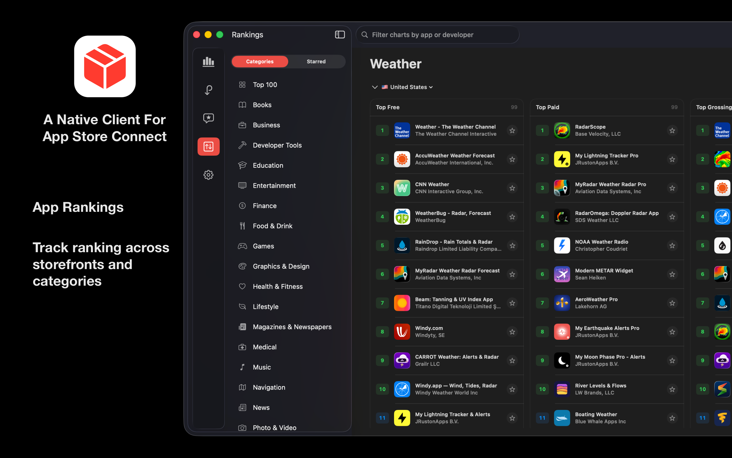This screenshot has height=458, width=732.
Task: Toggle the sidebar panel icon
Action: [x=340, y=35]
